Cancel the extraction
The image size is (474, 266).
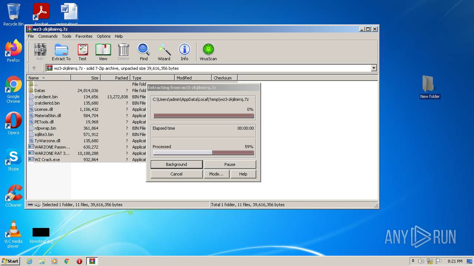click(177, 174)
